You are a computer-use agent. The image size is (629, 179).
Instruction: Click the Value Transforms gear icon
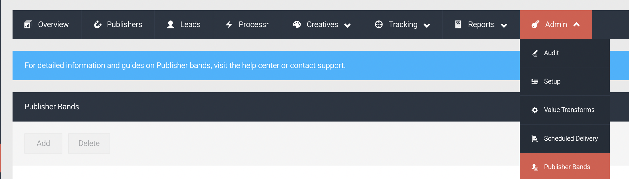click(x=535, y=110)
